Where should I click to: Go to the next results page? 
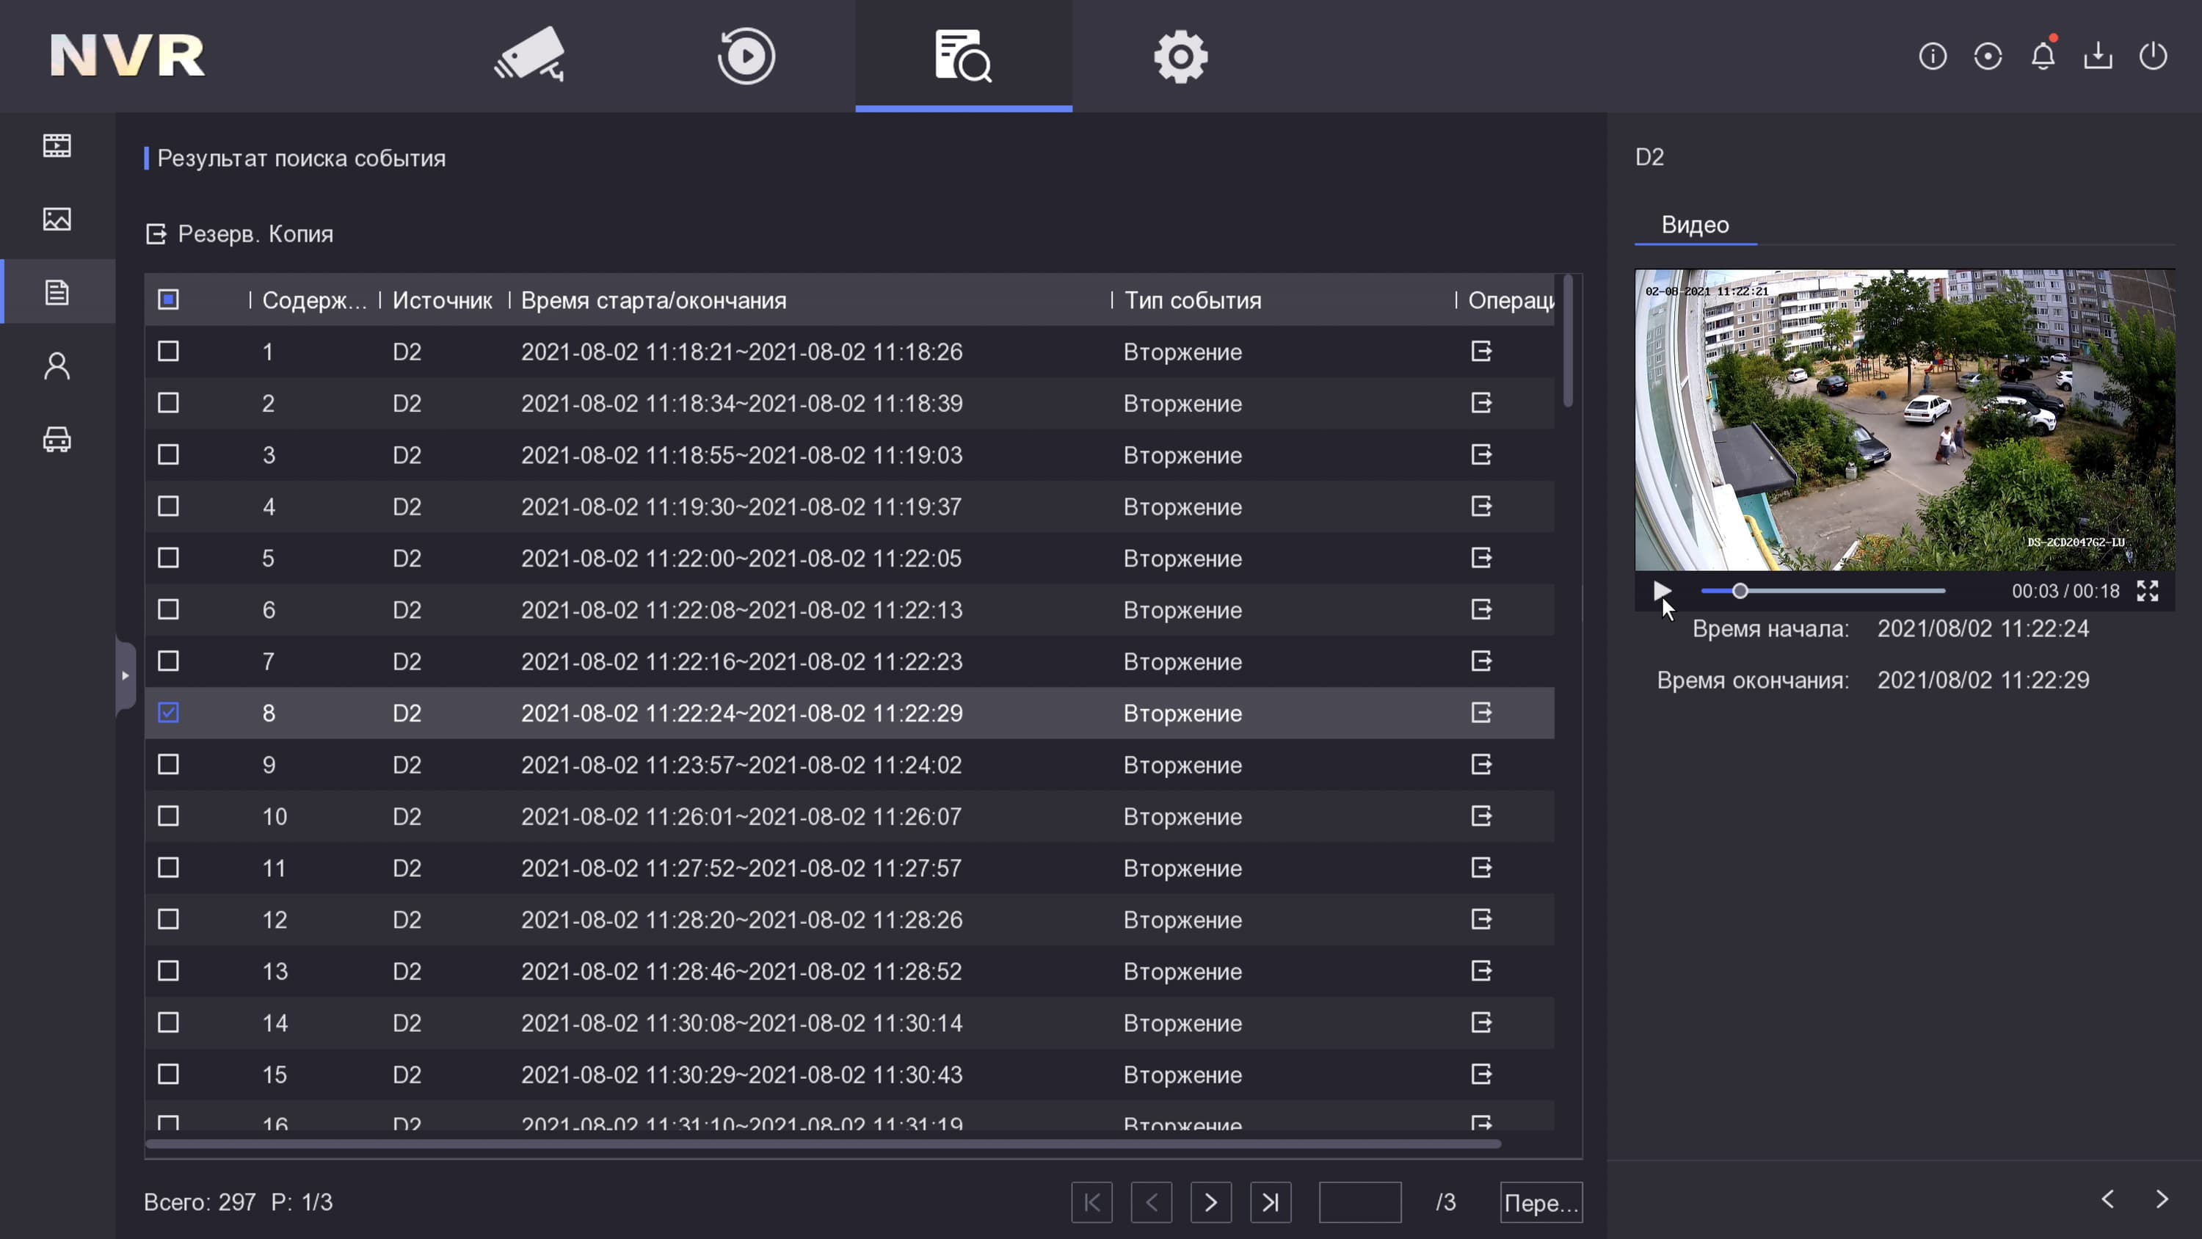1210,1202
